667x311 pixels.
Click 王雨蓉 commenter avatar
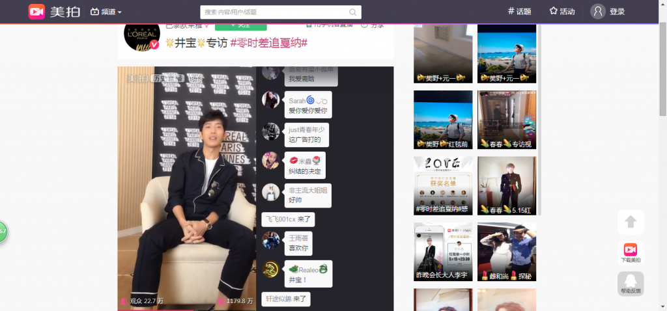click(x=270, y=239)
